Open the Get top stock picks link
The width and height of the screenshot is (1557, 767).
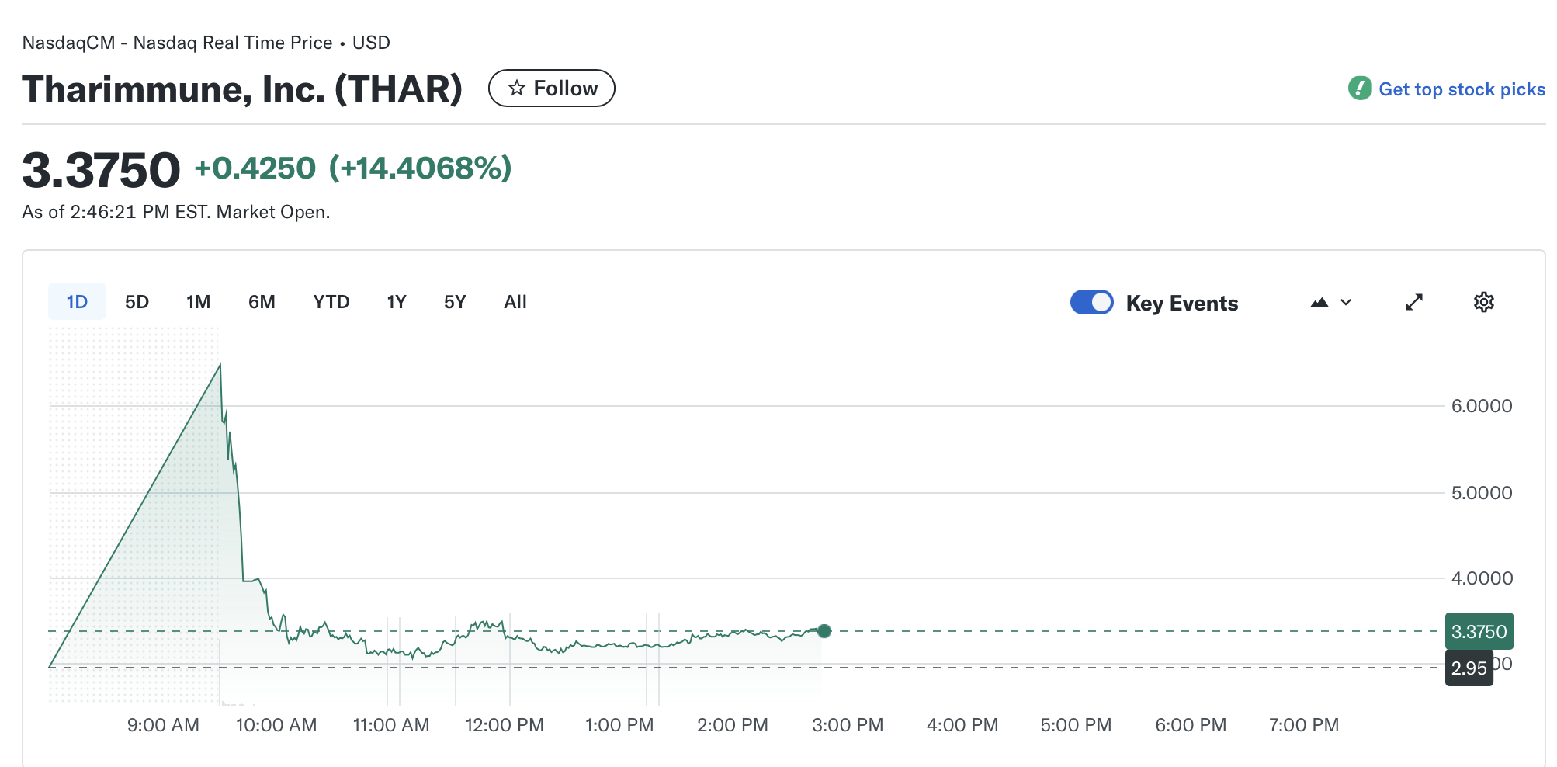(x=1461, y=89)
